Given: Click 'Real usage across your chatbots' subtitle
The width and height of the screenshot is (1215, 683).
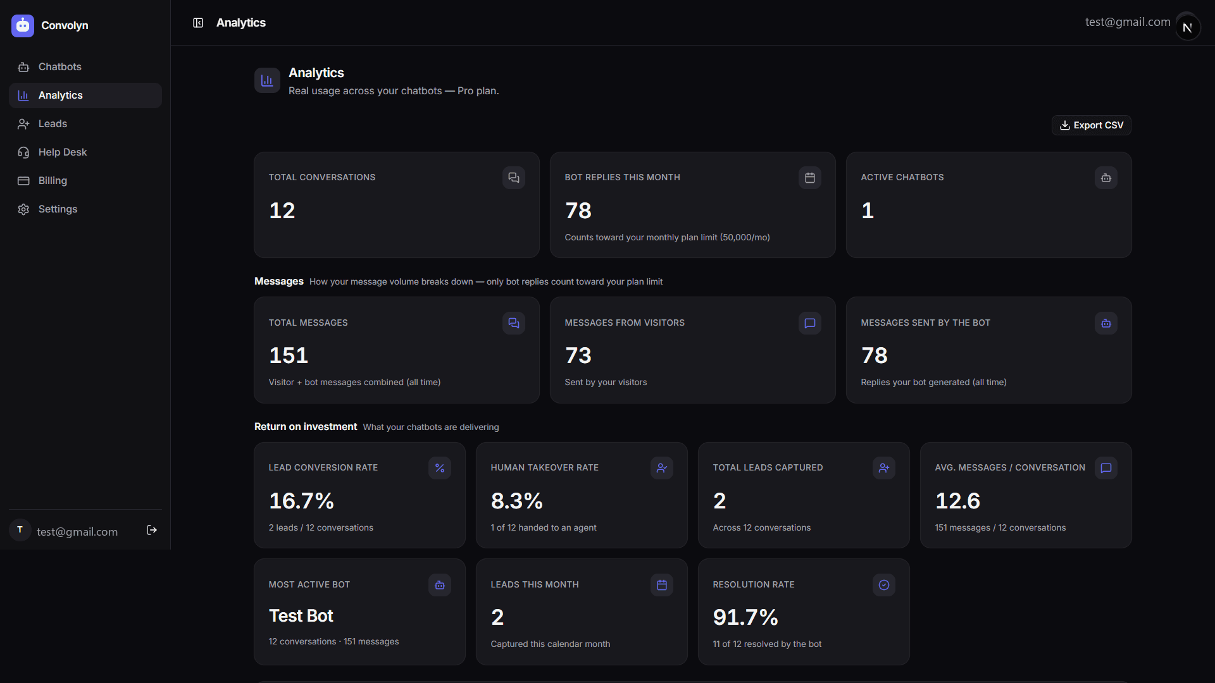Looking at the screenshot, I should pyautogui.click(x=394, y=91).
